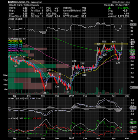Viewport: 138px width, 140px height.
Task: Click the Open 3.59 value
Action: pos(25,8)
